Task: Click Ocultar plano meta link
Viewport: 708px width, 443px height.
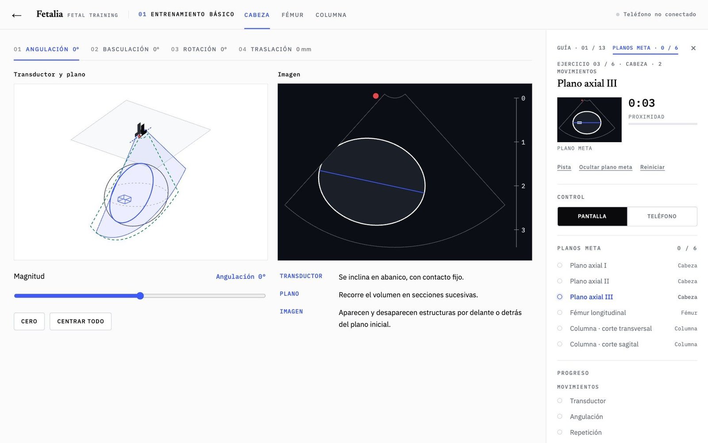Action: (605, 167)
